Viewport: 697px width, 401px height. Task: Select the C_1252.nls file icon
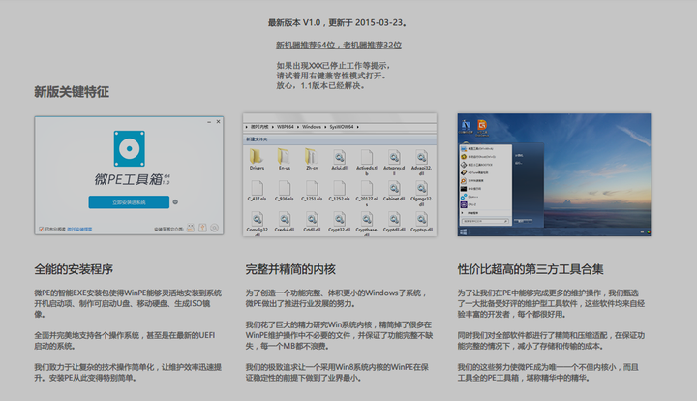pyautogui.click(x=339, y=188)
